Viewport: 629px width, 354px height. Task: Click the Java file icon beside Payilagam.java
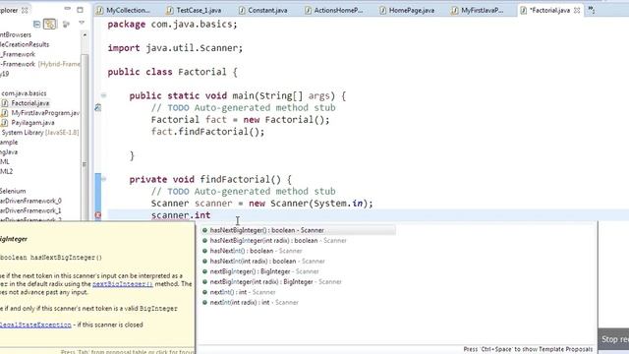point(5,122)
